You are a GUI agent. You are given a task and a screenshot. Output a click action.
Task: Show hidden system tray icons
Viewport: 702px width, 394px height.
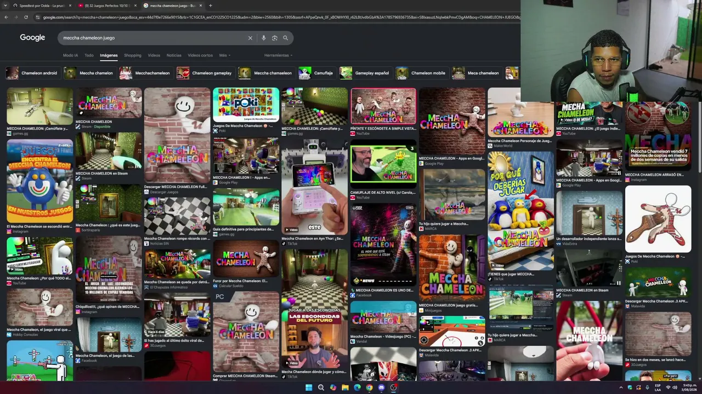click(x=621, y=387)
